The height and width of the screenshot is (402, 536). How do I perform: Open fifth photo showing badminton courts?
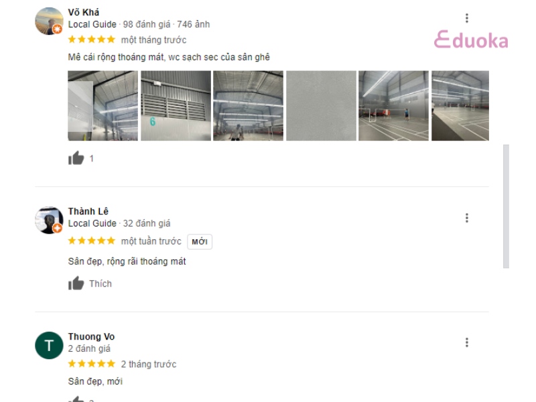(393, 106)
